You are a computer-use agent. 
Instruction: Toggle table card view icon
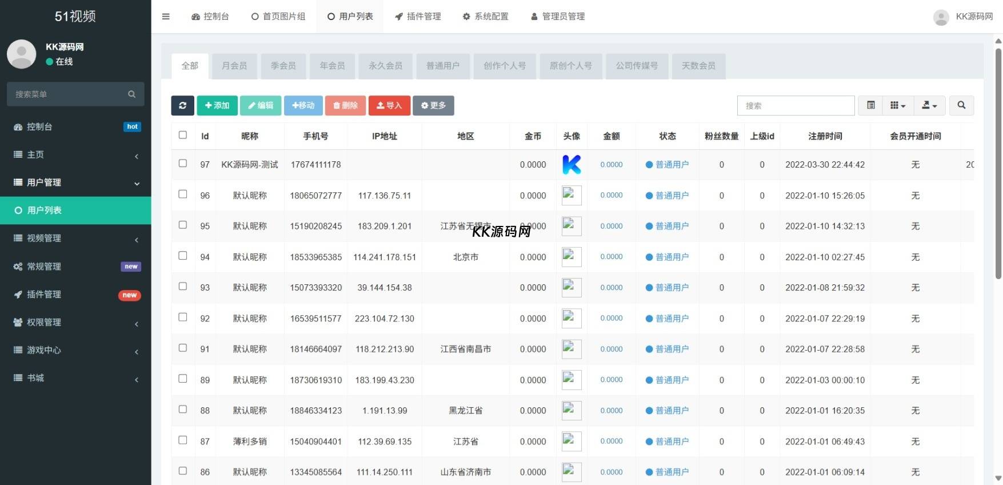click(870, 105)
